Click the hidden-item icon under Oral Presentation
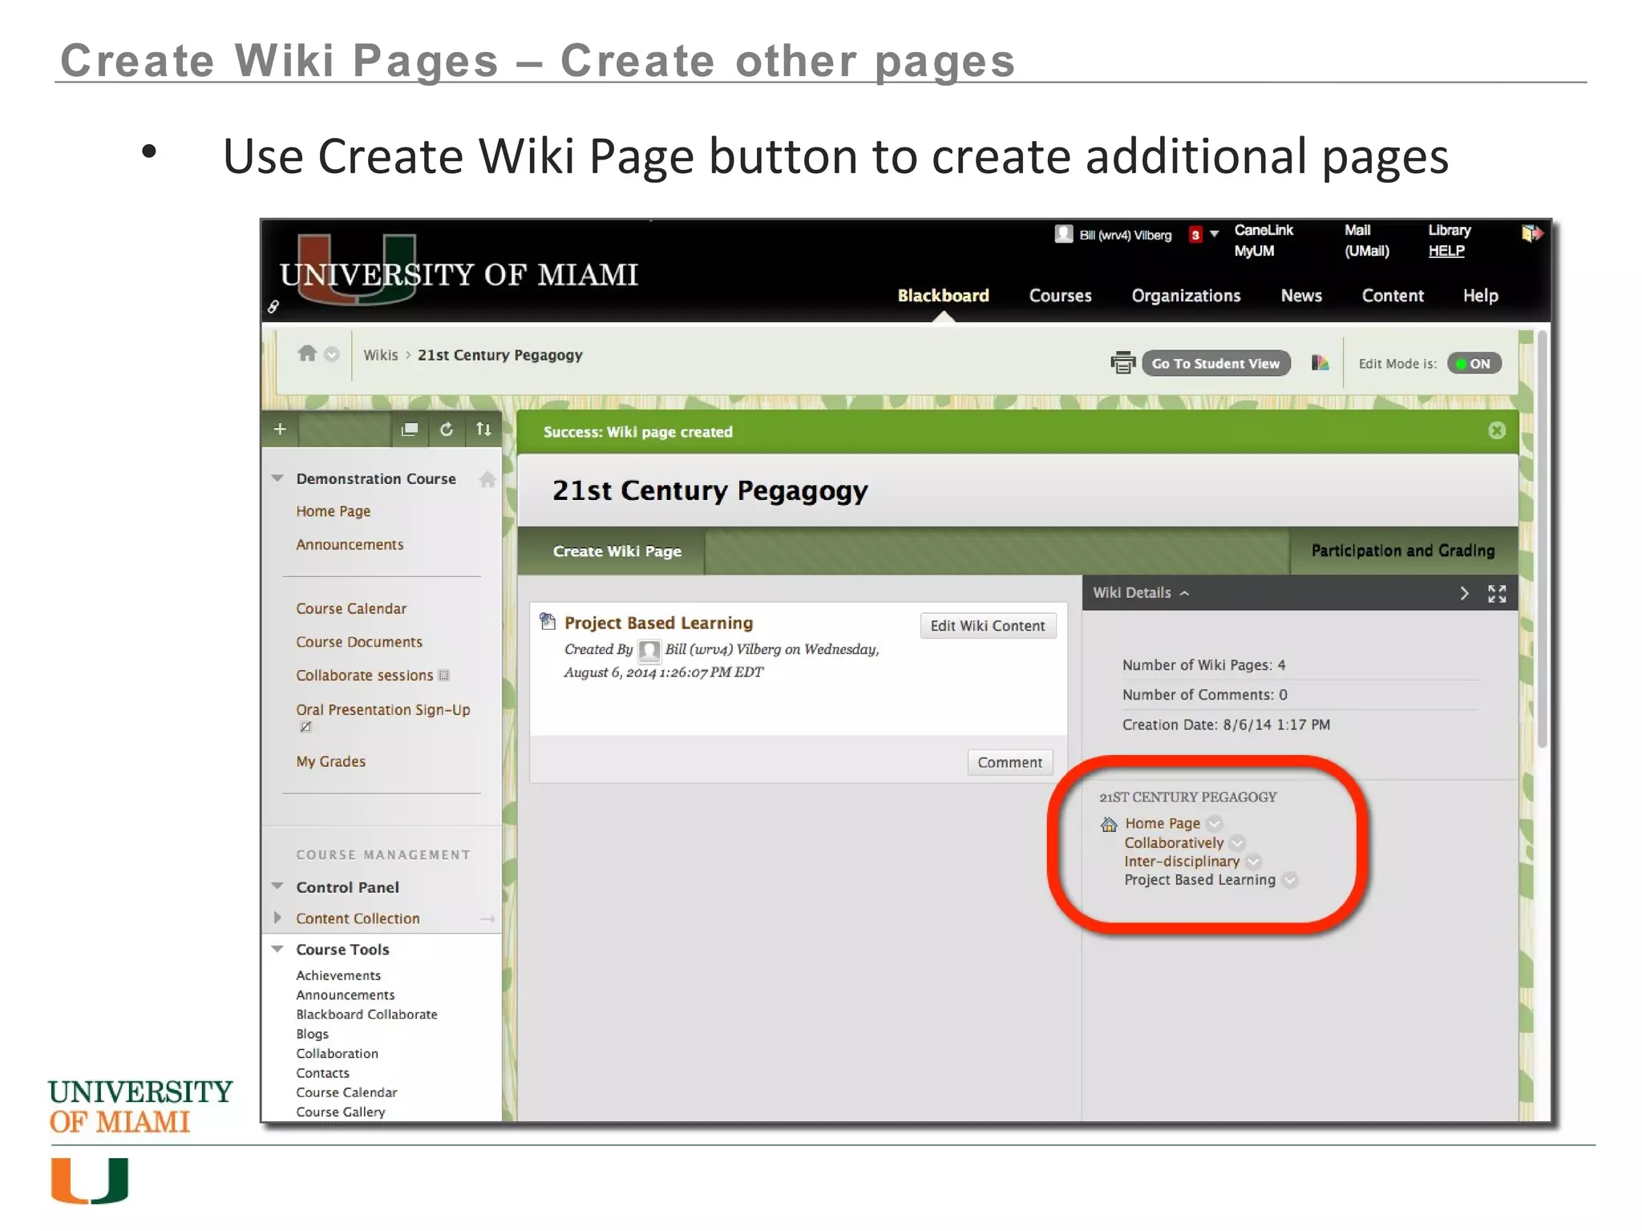The height and width of the screenshot is (1231, 1642). coord(305,727)
